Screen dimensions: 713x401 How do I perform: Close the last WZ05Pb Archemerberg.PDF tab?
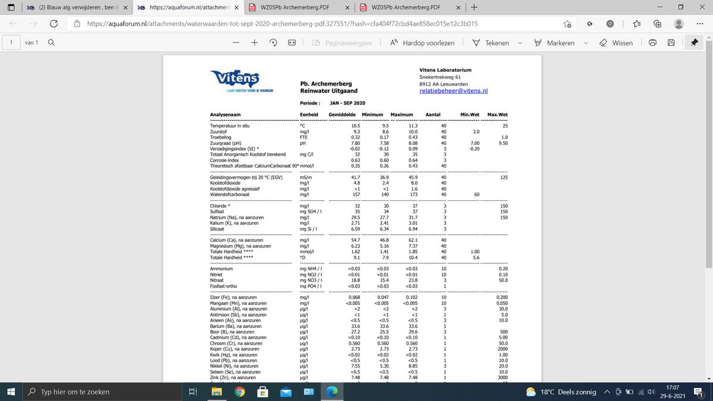pos(458,8)
